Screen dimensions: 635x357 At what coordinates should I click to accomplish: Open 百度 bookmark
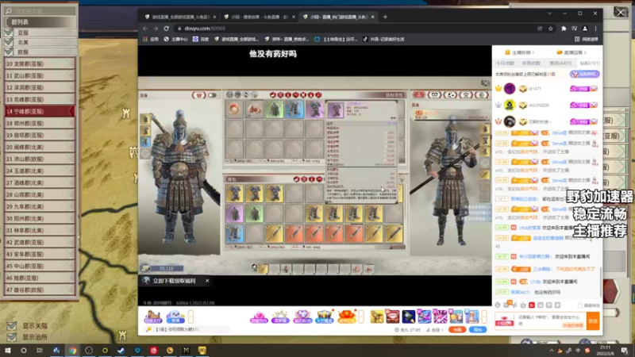[201, 39]
